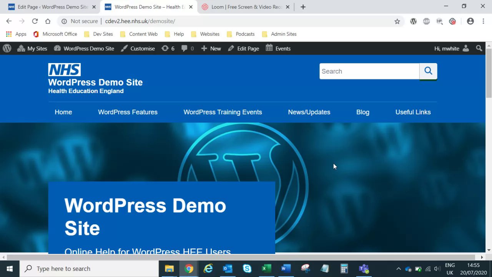Open Events in the admin bar
The image size is (492, 277).
(278, 48)
